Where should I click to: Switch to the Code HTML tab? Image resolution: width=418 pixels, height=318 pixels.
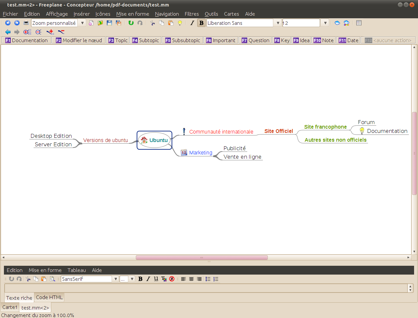49,297
